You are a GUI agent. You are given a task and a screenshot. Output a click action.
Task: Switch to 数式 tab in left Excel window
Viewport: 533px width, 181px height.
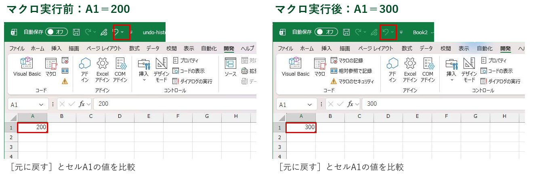[134, 48]
